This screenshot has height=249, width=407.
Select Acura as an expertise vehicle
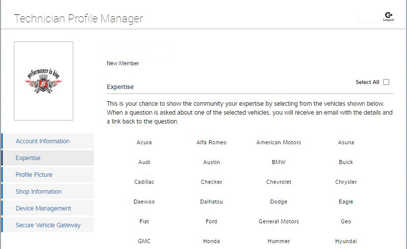[x=144, y=142]
